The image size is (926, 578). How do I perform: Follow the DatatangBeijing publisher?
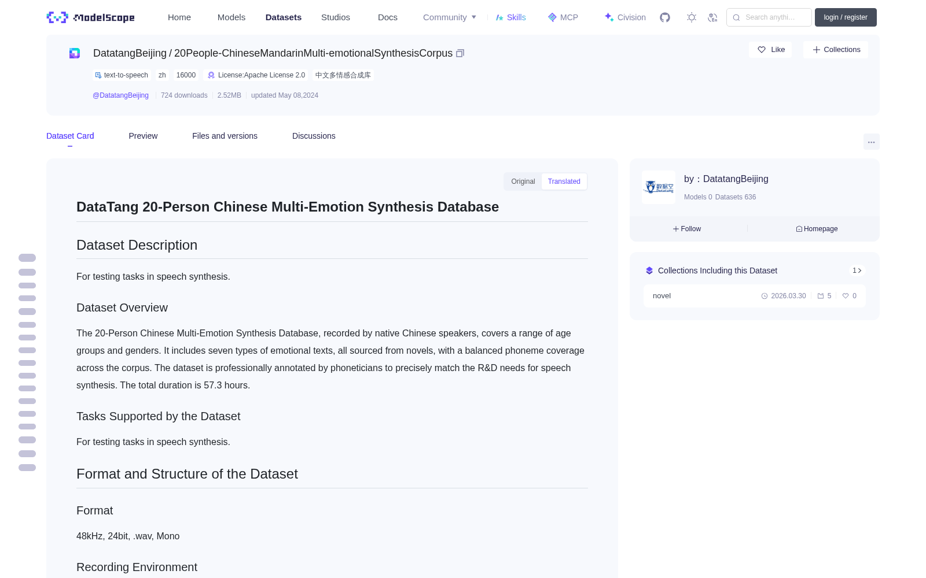(687, 229)
